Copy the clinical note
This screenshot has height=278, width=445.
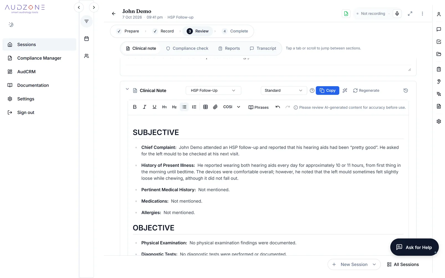327,91
